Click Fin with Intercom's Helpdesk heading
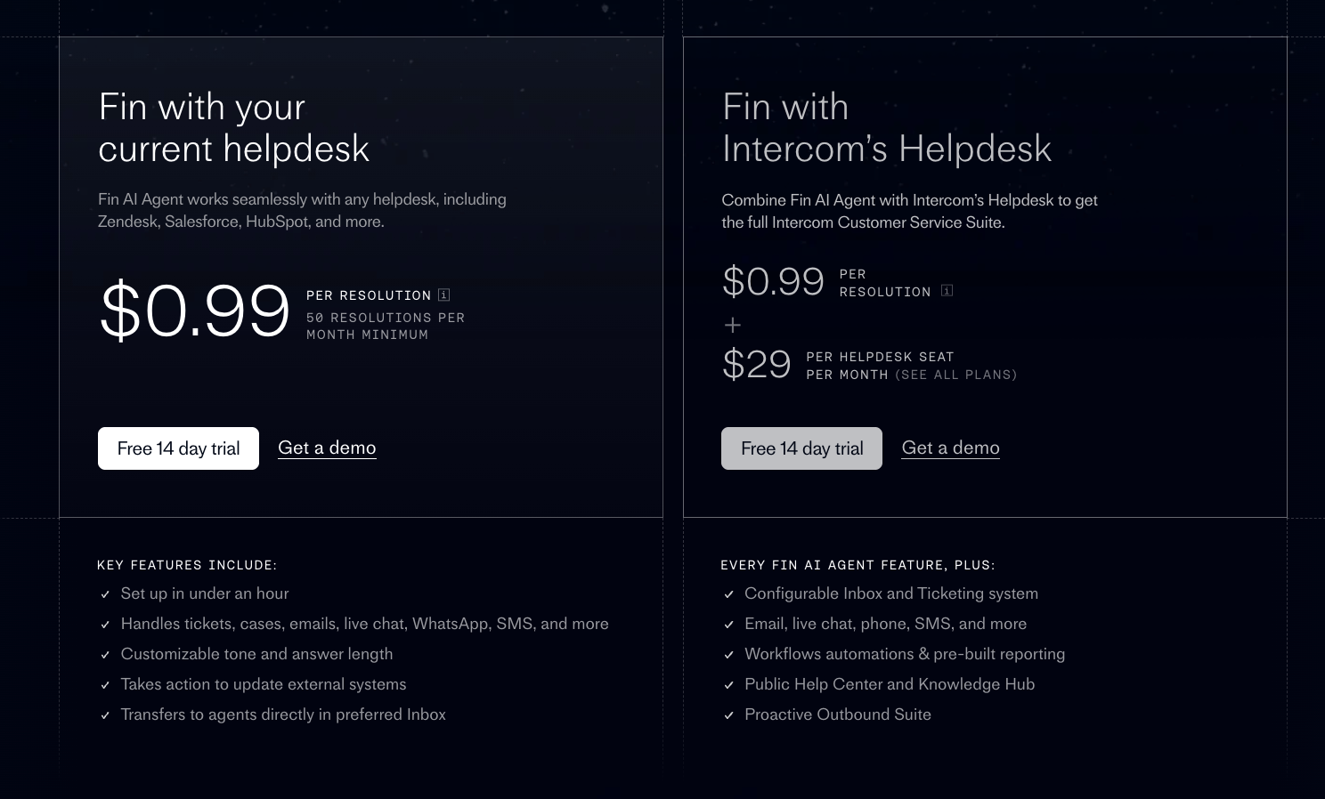This screenshot has width=1325, height=799. [887, 127]
